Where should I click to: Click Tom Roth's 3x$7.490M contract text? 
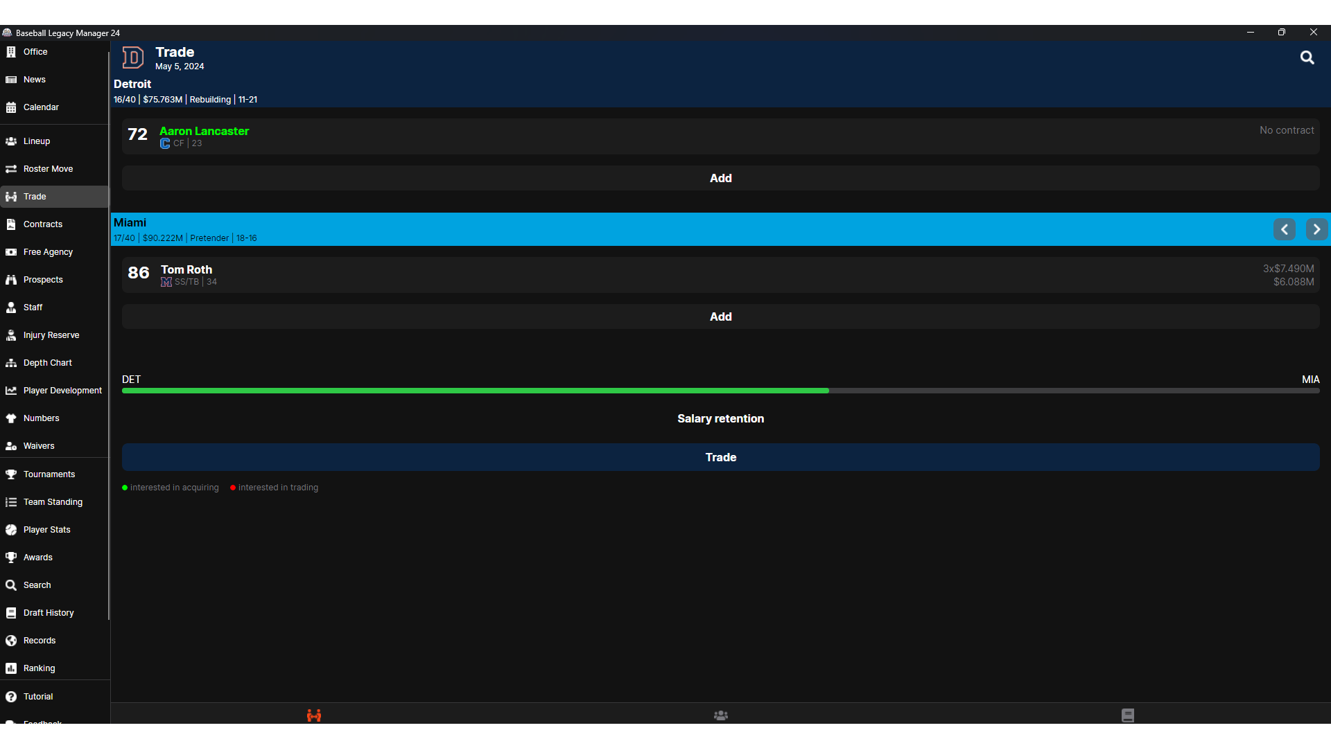[1288, 269]
